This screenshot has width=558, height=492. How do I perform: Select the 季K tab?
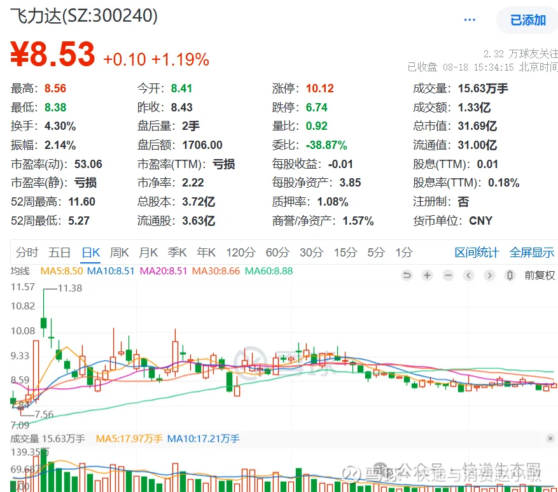[x=177, y=253]
